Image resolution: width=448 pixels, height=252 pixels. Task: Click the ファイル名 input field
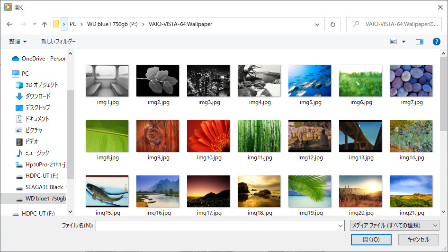coord(218,226)
